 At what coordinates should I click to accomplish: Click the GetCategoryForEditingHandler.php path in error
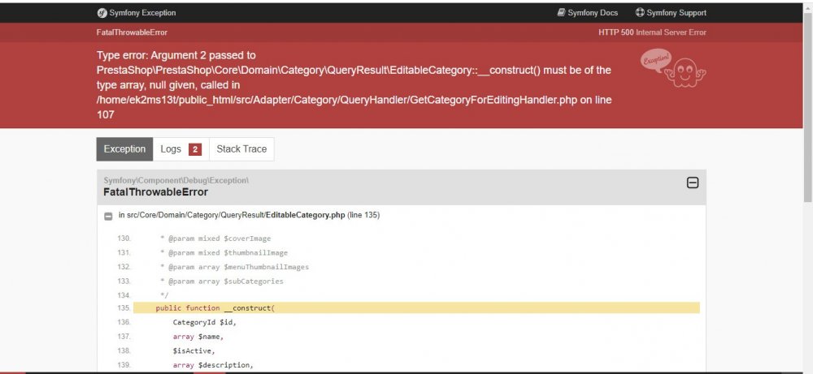pyautogui.click(x=337, y=100)
